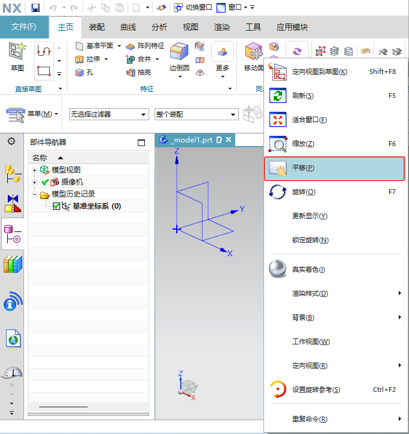This screenshot has height=434, width=409.
Task: Open the 背景(B) submenu
Action: pos(334,317)
